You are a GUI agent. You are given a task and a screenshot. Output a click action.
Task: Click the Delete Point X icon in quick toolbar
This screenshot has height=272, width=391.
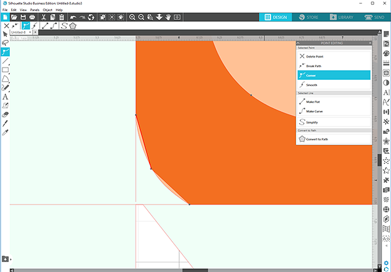click(6, 25)
